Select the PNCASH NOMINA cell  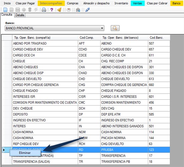[x=124, y=138]
